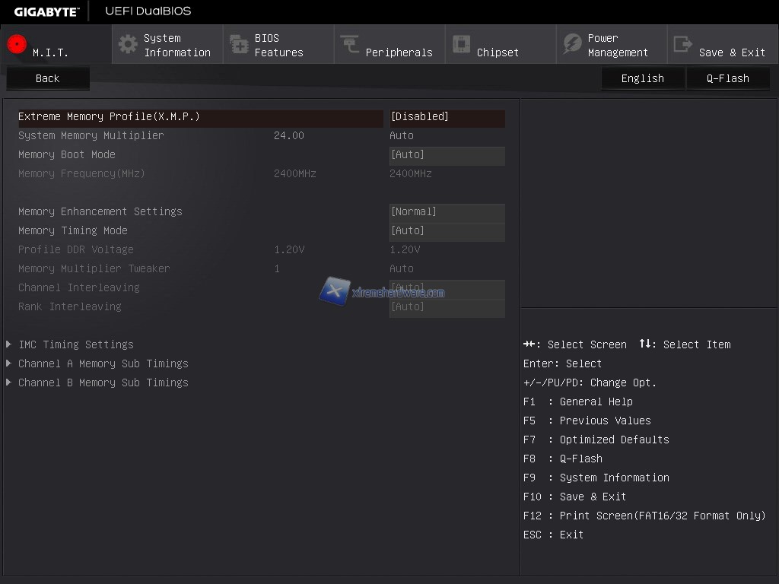Screen dimensions: 779x584
Task: Click the red M.I.T. icon
Action: click(x=17, y=44)
